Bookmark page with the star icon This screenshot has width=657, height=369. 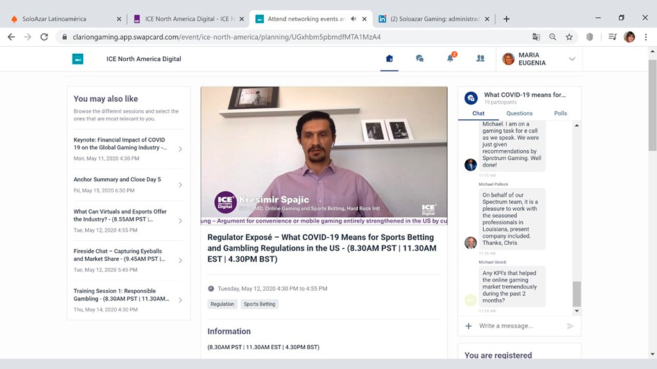569,37
